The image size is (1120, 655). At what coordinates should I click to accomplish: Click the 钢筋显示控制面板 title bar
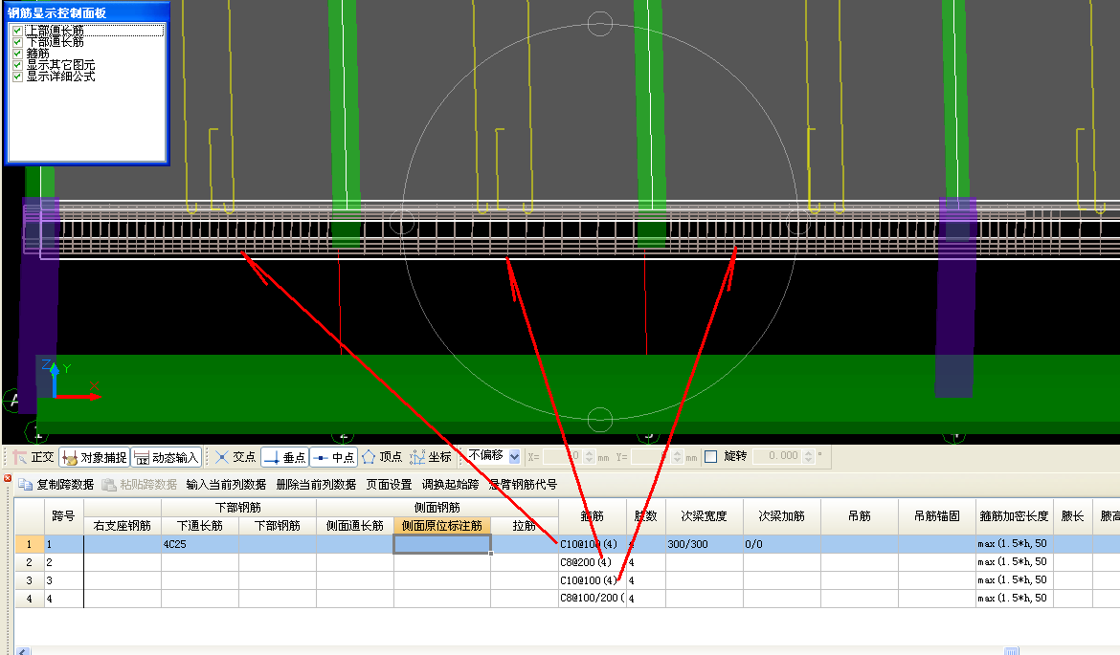tap(87, 12)
